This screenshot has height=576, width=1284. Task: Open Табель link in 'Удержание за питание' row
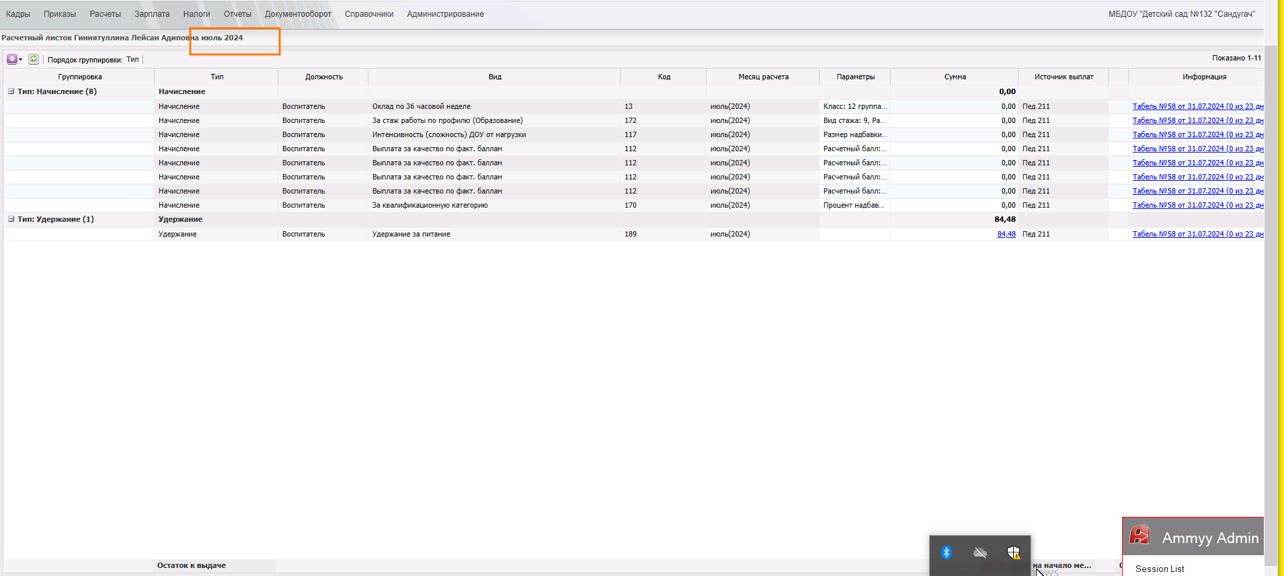[x=1198, y=234]
